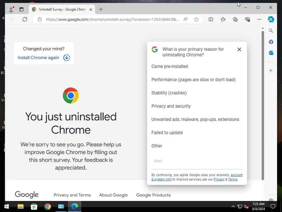Open Windows Start menu
Screen dimensions: 282x212
coord(7,206)
